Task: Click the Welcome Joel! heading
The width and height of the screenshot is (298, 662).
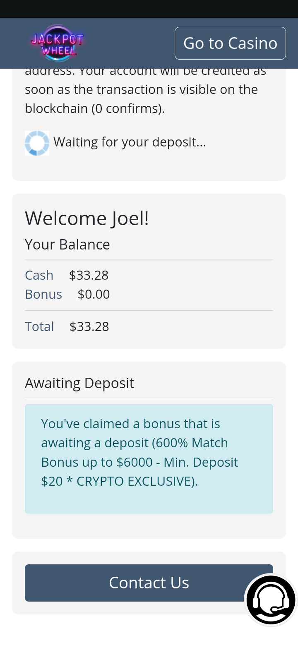Action: [87, 218]
